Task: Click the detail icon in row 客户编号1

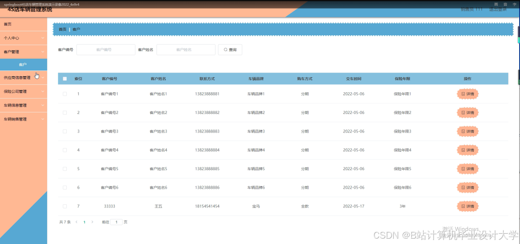Action: (463, 94)
